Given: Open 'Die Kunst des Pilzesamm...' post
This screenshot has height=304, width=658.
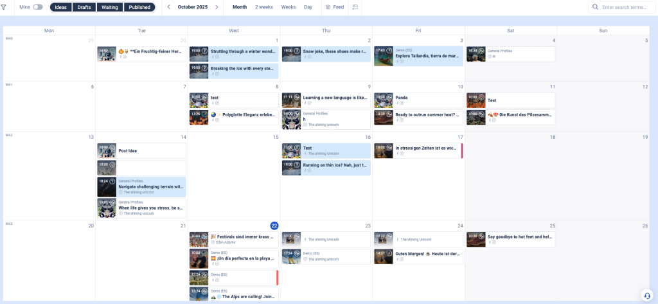Looking at the screenshot, I should 511,117.
